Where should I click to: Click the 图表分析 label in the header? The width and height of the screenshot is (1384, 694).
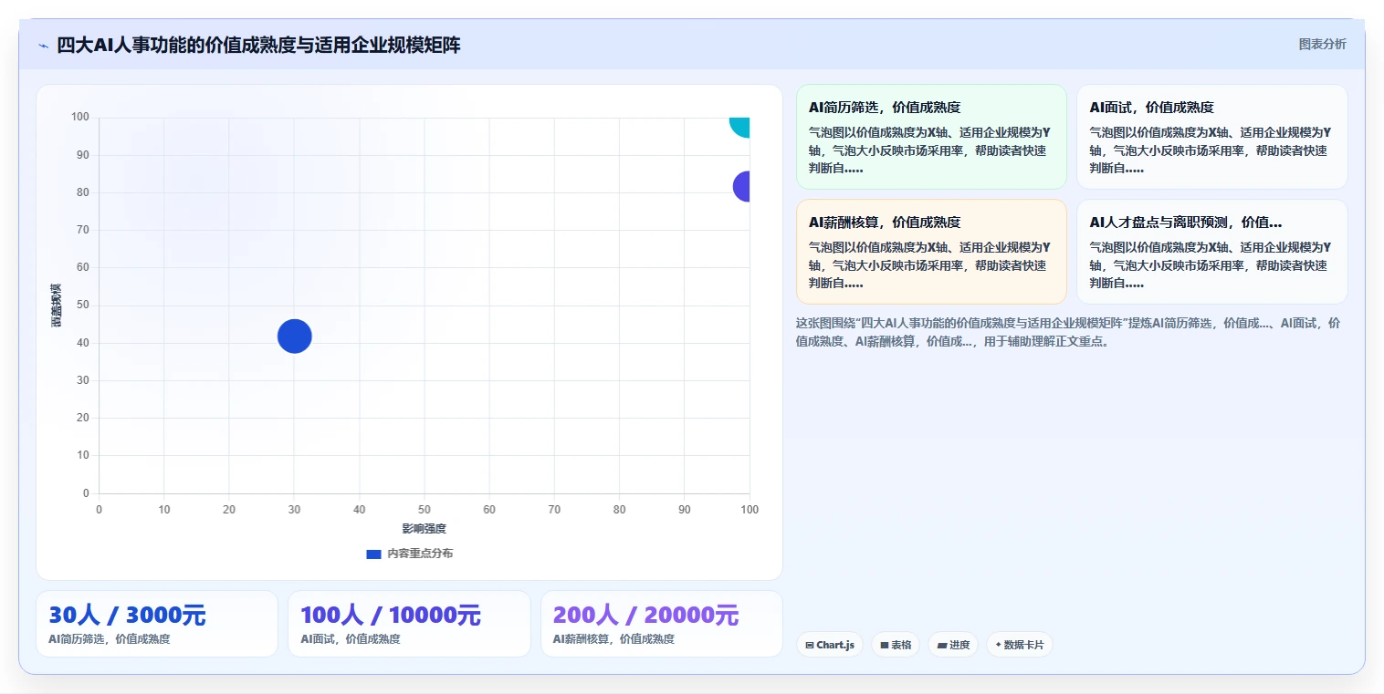pyautogui.click(x=1322, y=44)
